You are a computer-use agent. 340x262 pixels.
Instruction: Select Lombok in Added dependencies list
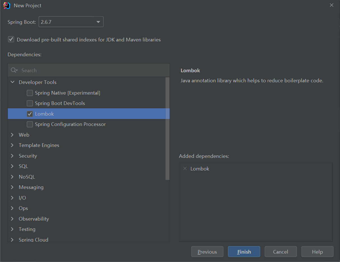pyautogui.click(x=200, y=169)
